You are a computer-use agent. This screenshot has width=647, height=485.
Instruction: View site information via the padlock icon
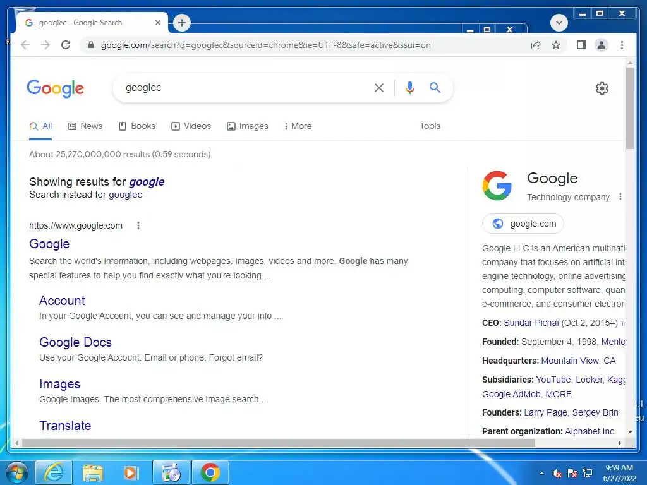pyautogui.click(x=91, y=45)
